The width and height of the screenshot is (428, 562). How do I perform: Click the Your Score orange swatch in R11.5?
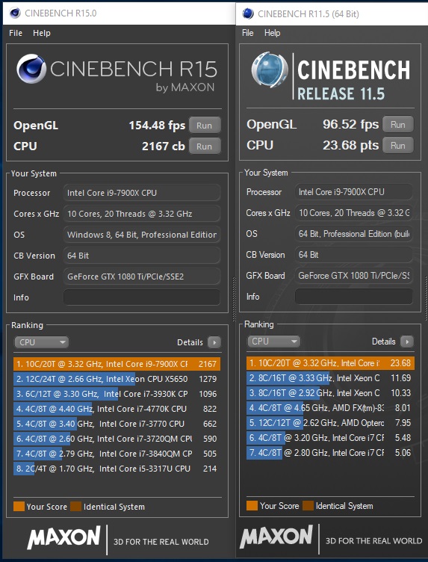[252, 506]
